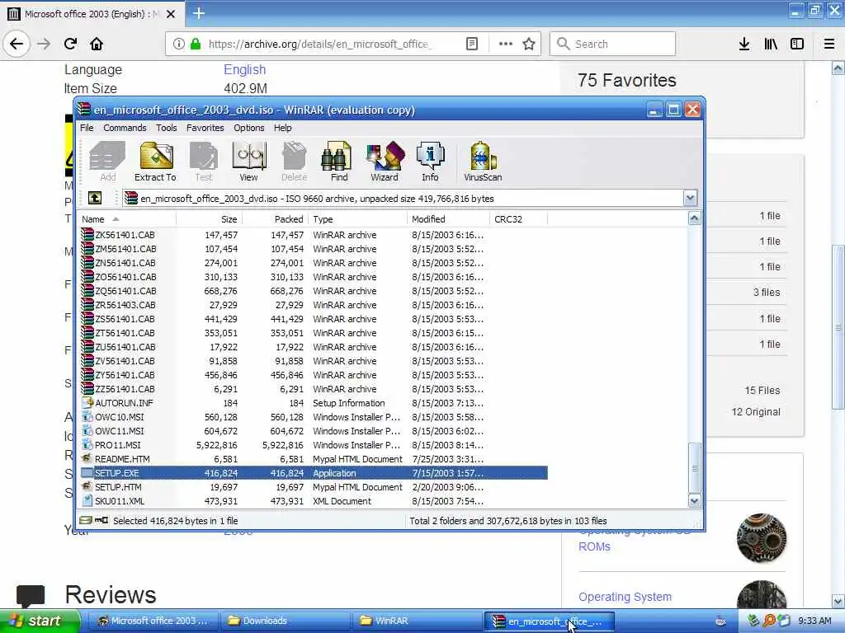Open the Firefox library icon
The image size is (845, 633).
[x=771, y=44]
